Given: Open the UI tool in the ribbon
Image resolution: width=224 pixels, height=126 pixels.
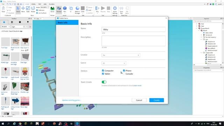Looking at the screenshot, I should coord(71,9).
